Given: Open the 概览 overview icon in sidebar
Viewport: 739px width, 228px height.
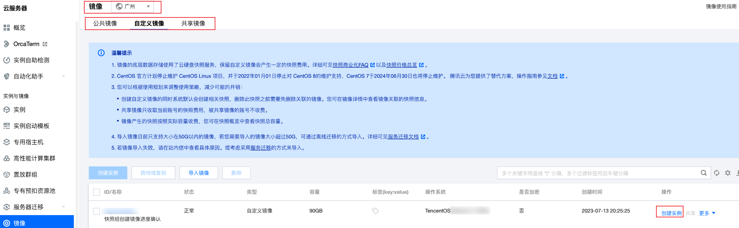Looking at the screenshot, I should [x=6, y=28].
